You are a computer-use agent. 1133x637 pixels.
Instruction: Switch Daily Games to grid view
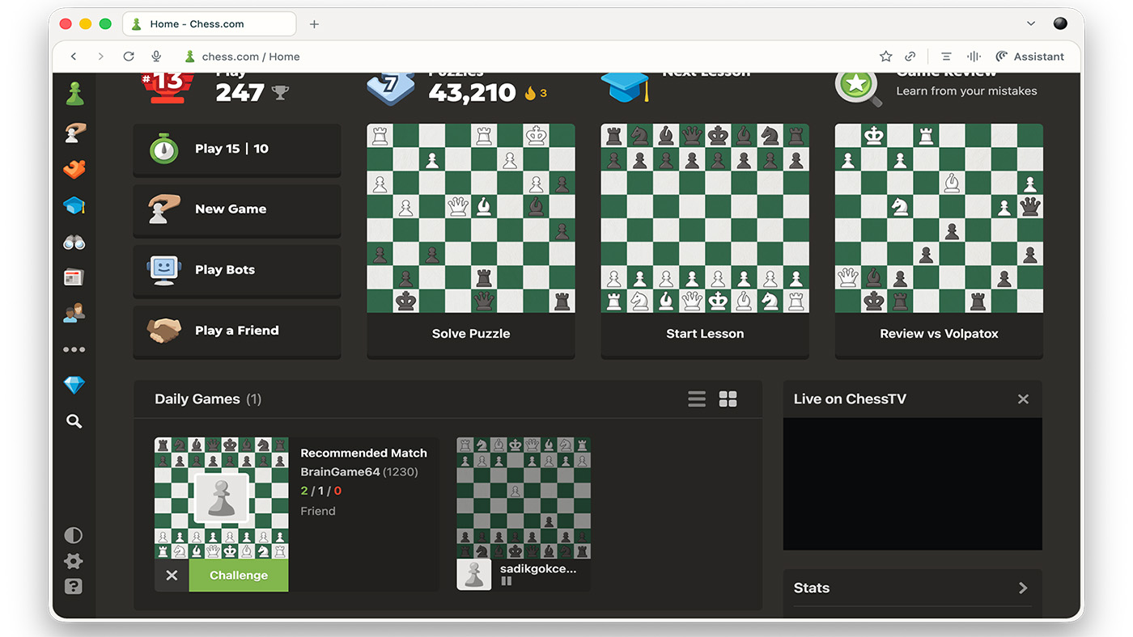tap(728, 399)
